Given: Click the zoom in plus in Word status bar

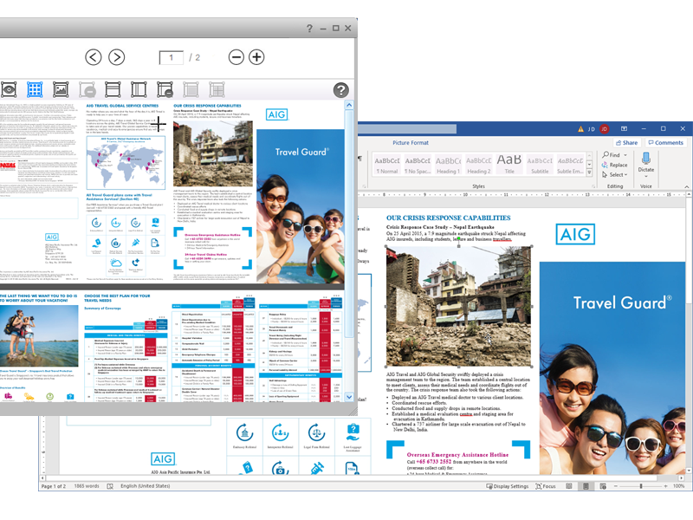Looking at the screenshot, I should tap(665, 486).
